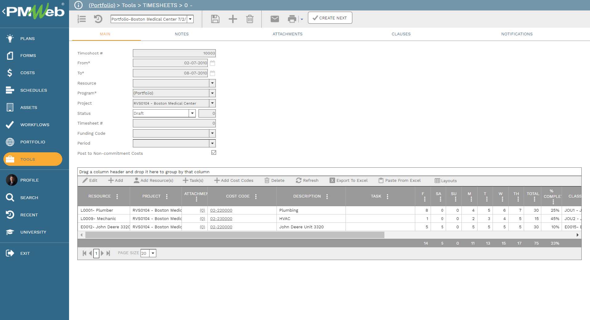This screenshot has height=320, width=590.
Task: Select the Tools module
Action: click(33, 159)
